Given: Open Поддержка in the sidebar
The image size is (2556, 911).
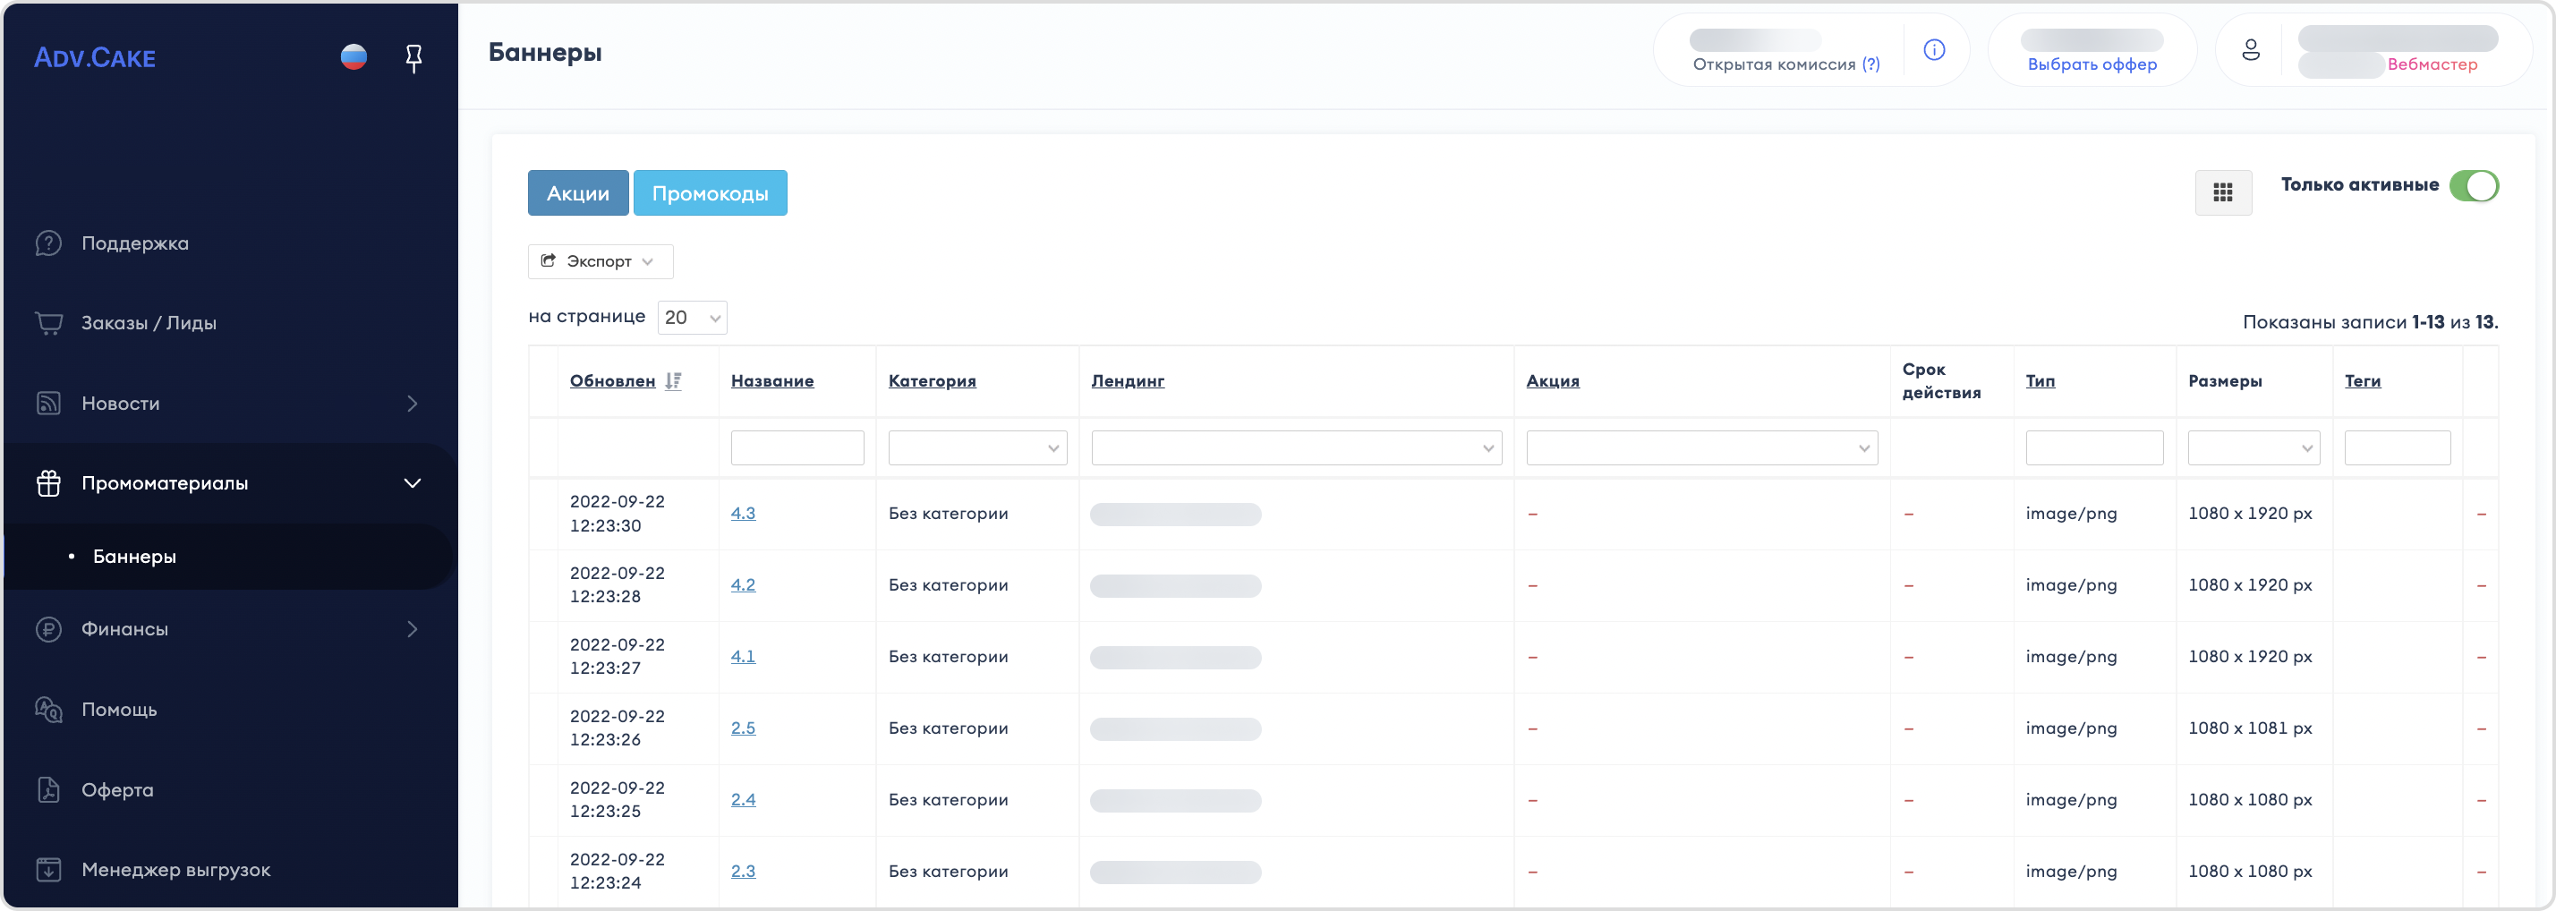Looking at the screenshot, I should pos(135,243).
